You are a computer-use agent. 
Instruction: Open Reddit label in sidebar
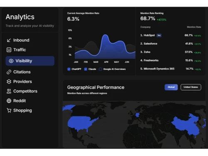click(20, 101)
